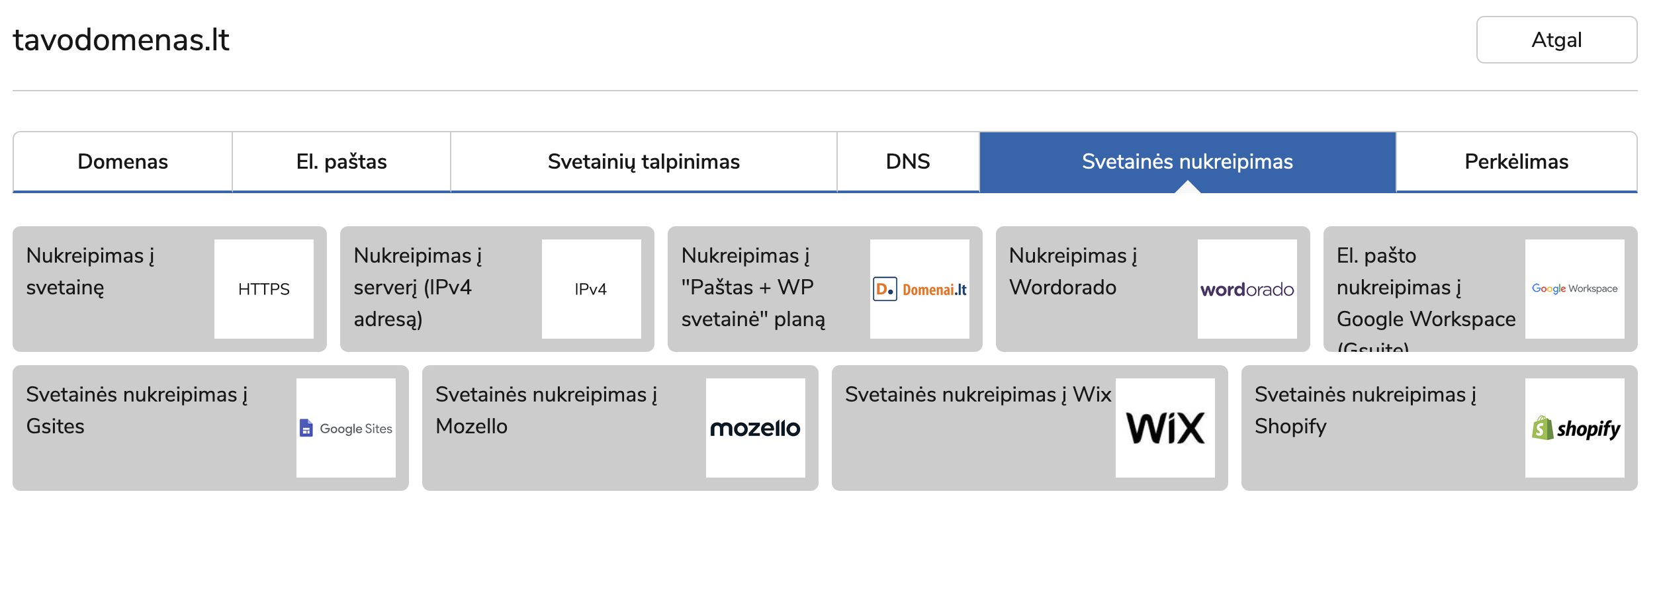
Task: Select the DNS tab
Action: click(908, 162)
